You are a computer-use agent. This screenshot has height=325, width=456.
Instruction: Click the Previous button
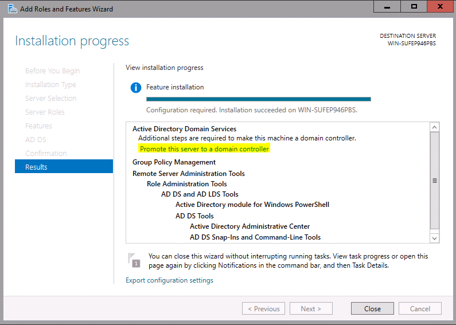pos(263,308)
